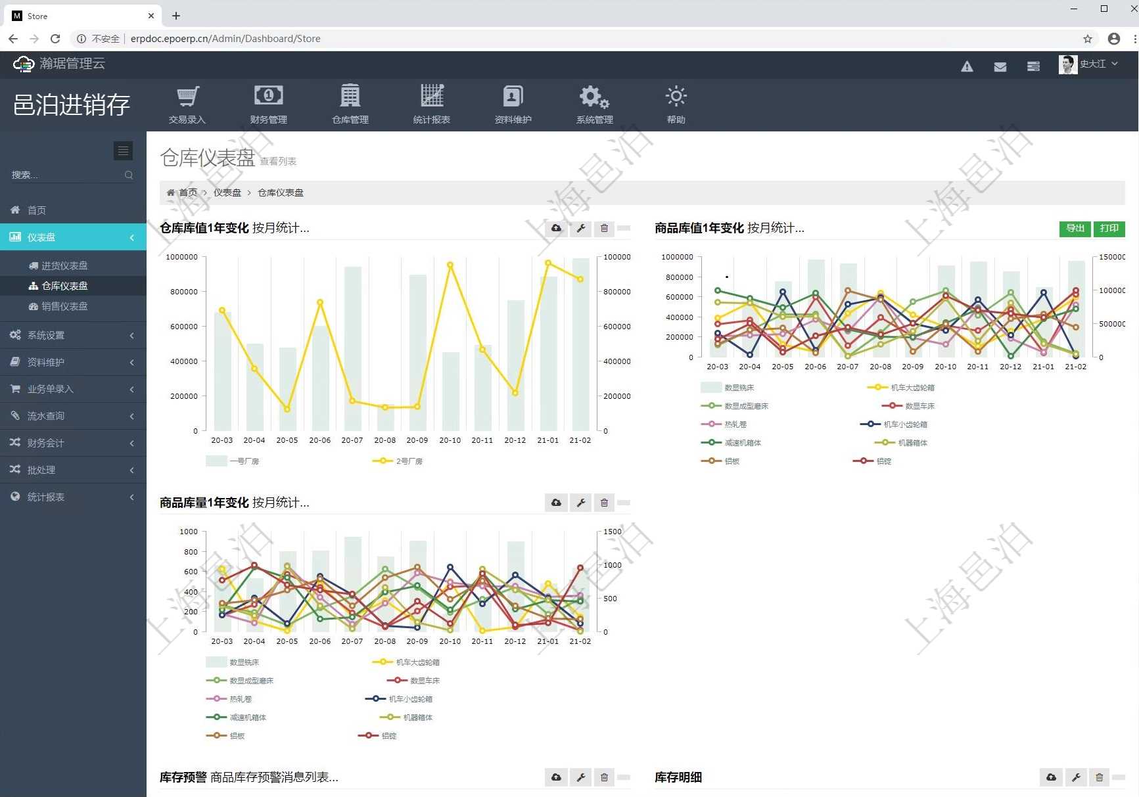The height and width of the screenshot is (797, 1139).
Task: Expand the 流水查询 sidebar menu
Action: coord(73,416)
